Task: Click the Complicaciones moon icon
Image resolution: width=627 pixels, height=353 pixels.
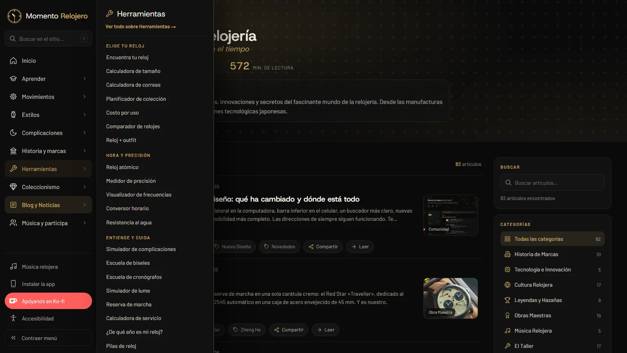Action: coord(13,133)
